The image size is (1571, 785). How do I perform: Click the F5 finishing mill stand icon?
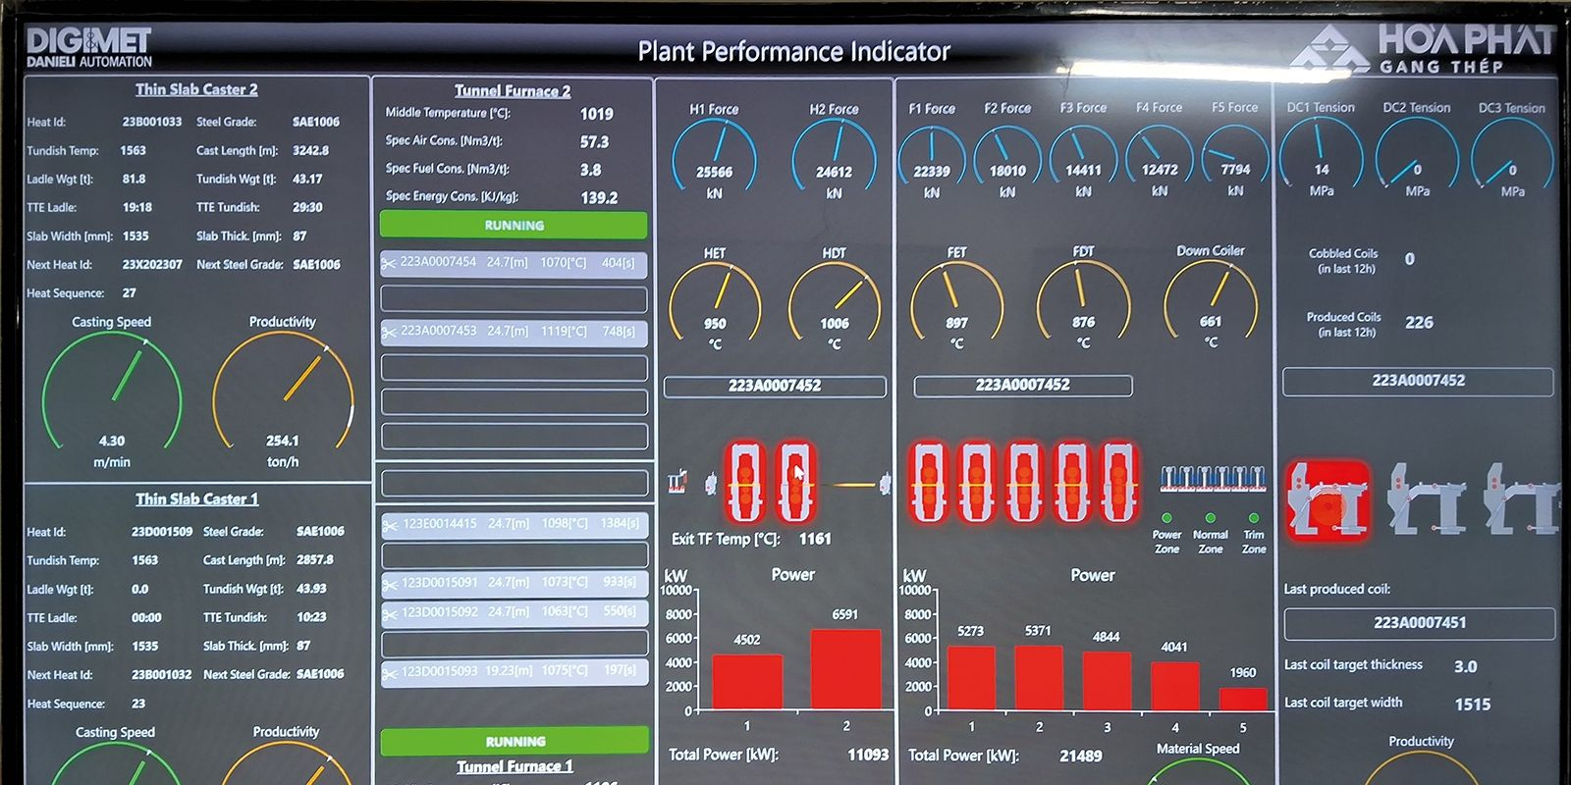click(x=1119, y=482)
